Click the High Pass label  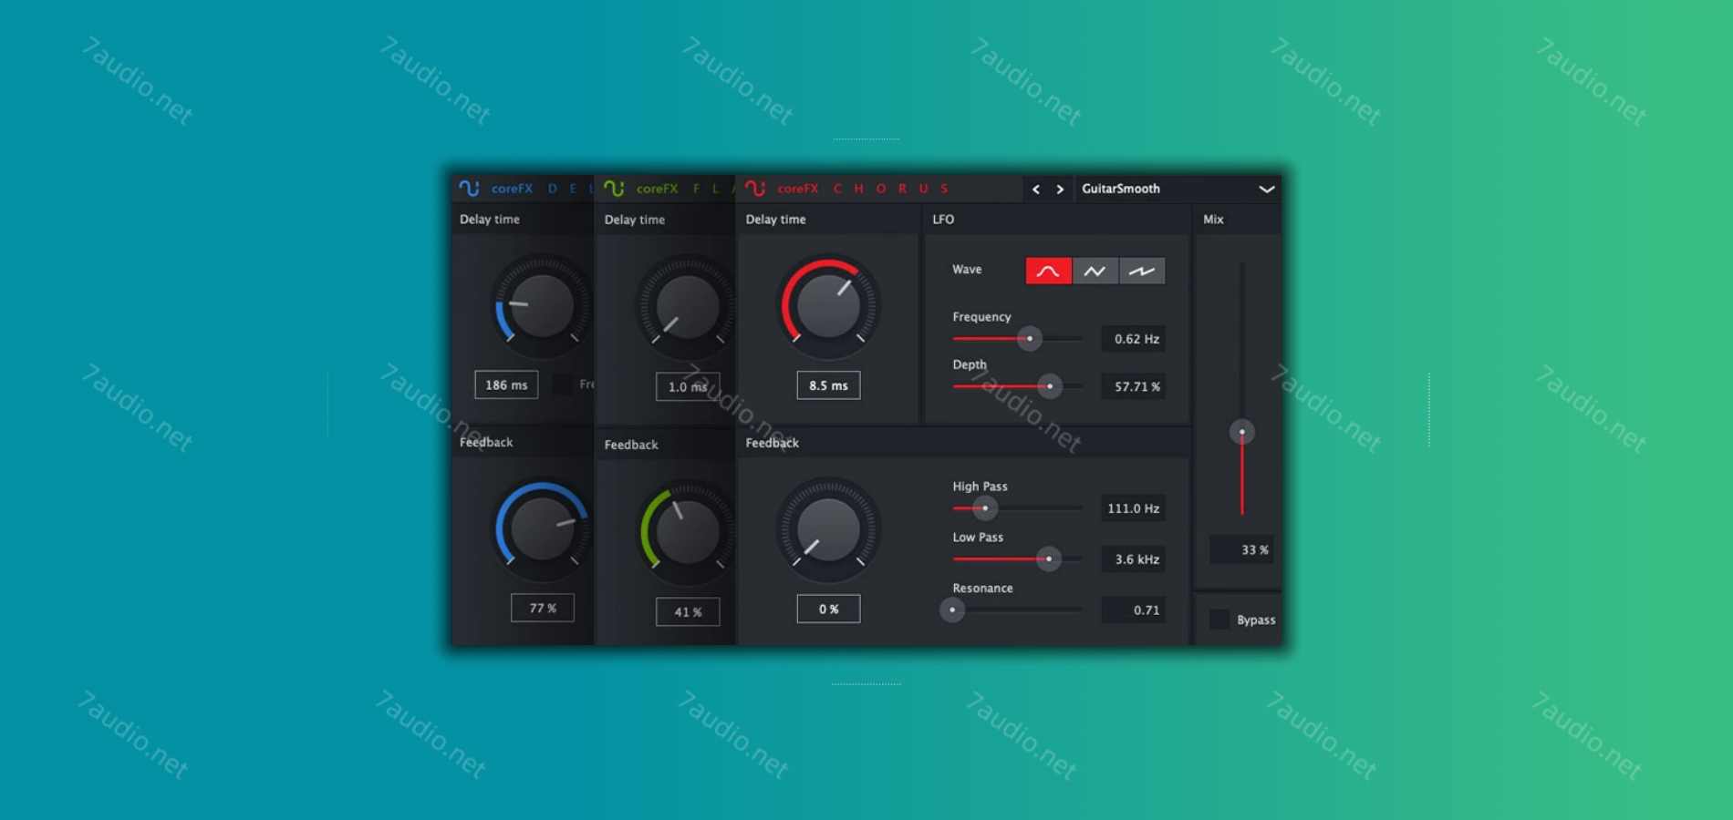coord(980,487)
